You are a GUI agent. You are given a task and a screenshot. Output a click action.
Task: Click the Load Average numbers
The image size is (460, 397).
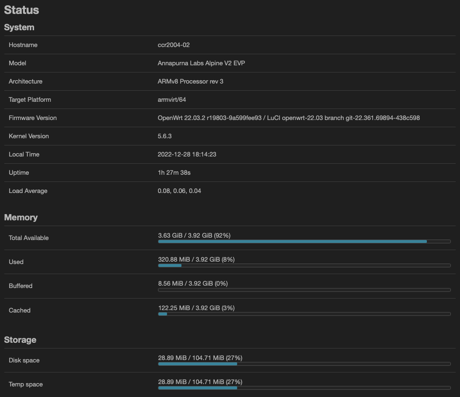point(179,191)
